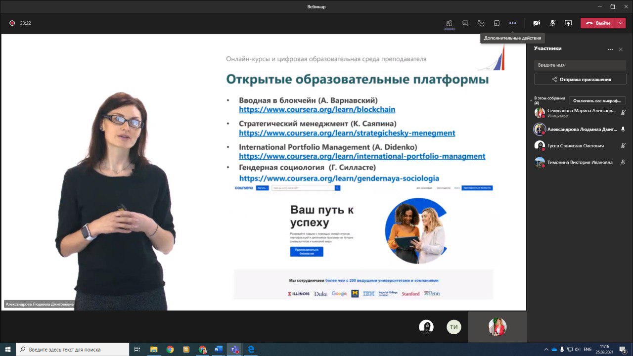Open participants panel more options (three dots)
The height and width of the screenshot is (356, 633).
(610, 49)
